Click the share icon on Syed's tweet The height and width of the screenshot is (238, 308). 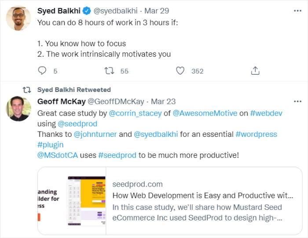255,70
